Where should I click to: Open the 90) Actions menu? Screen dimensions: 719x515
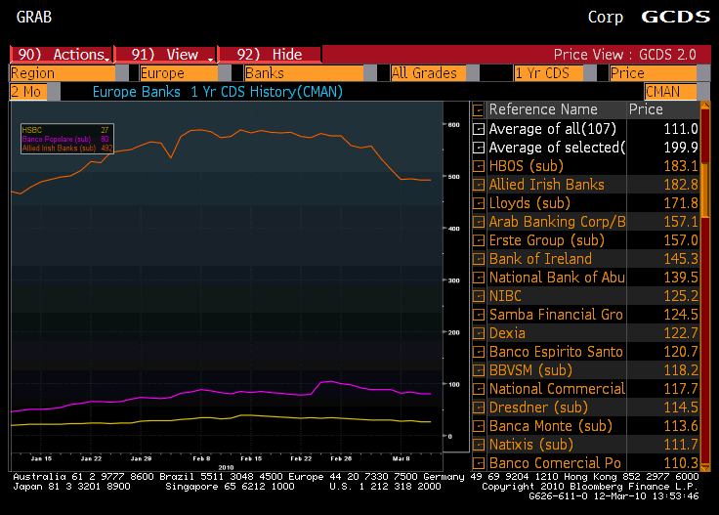61,55
